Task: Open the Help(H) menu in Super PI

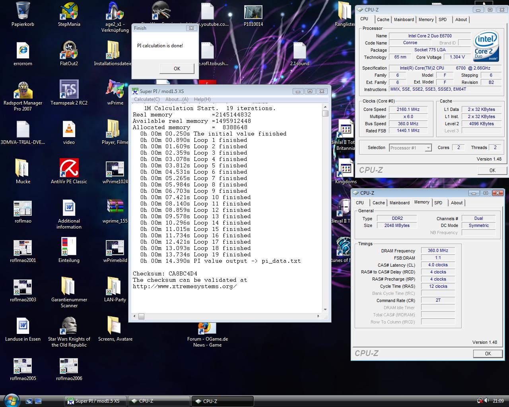Action: [x=202, y=99]
